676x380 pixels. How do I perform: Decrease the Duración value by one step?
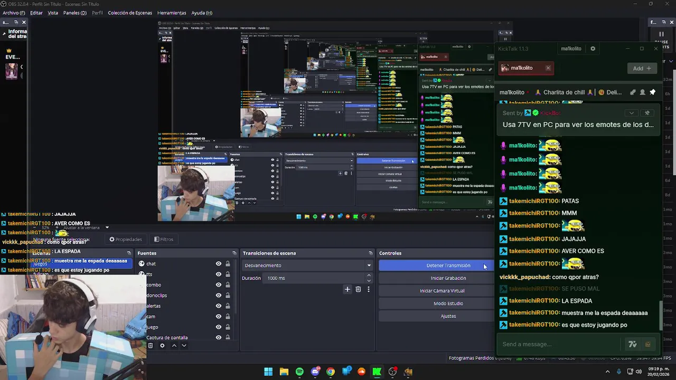(x=369, y=280)
